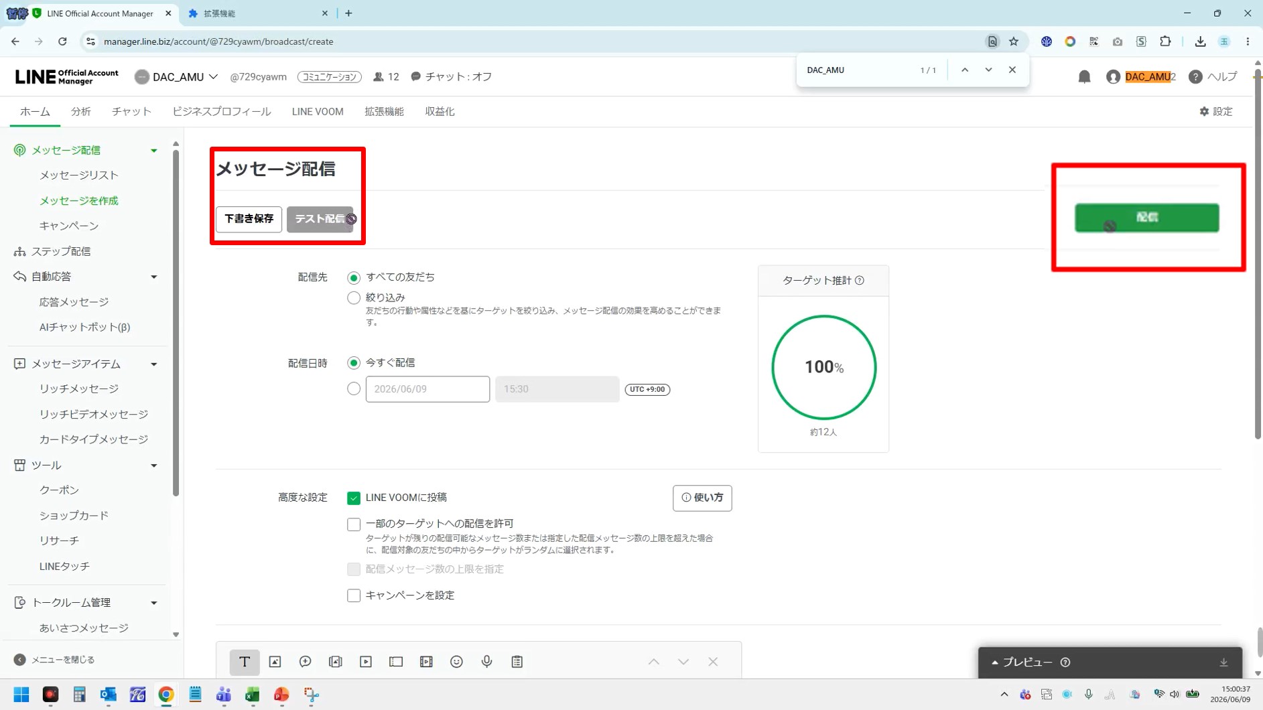Move message bubble up with arrow
The width and height of the screenshot is (1263, 710).
point(654,662)
